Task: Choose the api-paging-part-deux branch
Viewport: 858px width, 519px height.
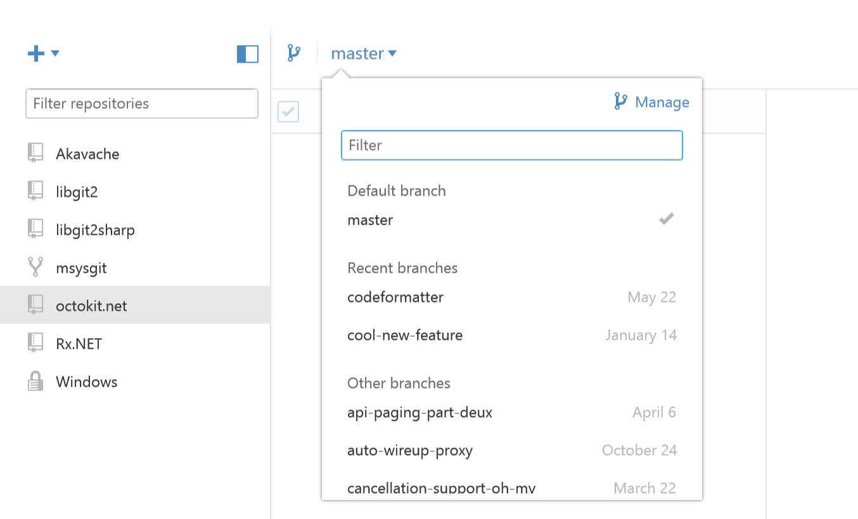Action: coord(419,413)
